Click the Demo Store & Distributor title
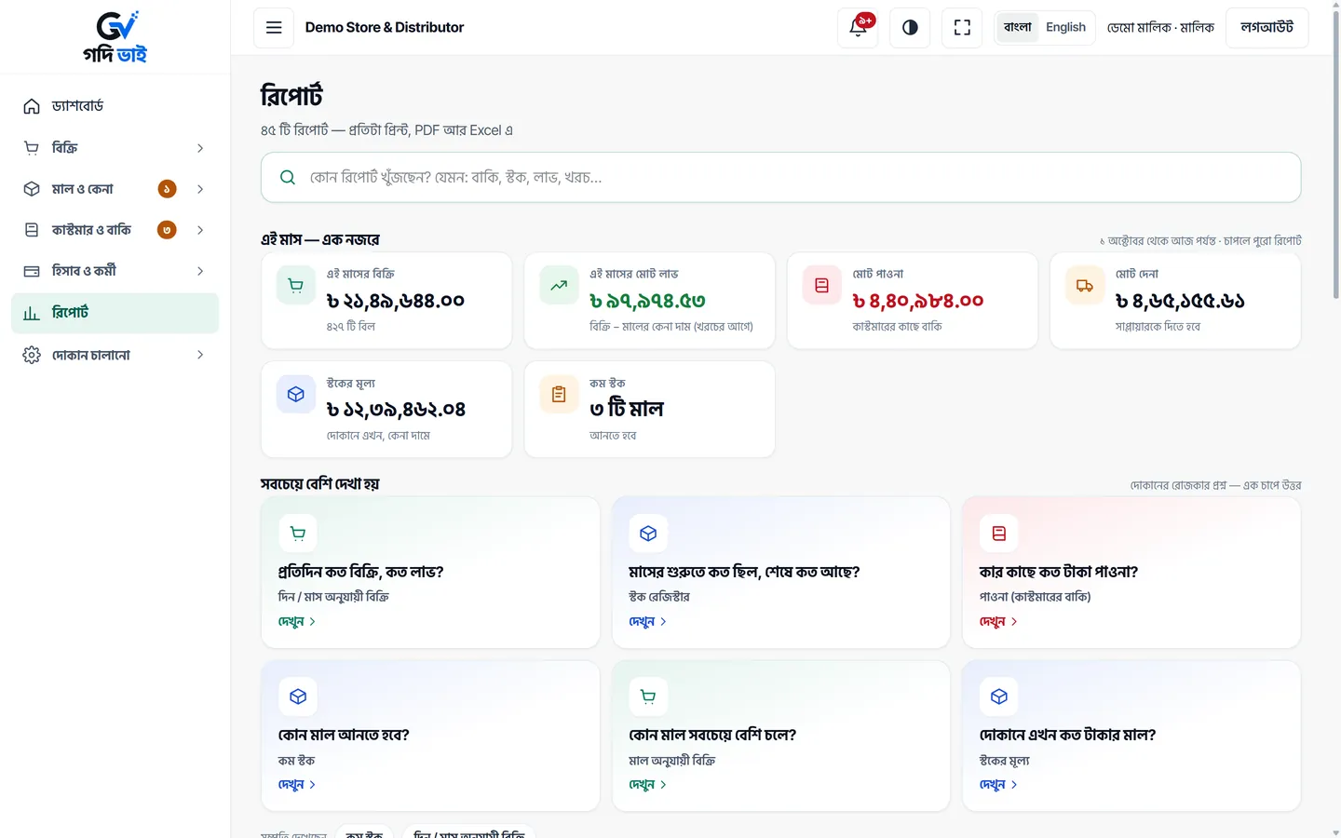This screenshot has width=1341, height=838. tap(385, 28)
